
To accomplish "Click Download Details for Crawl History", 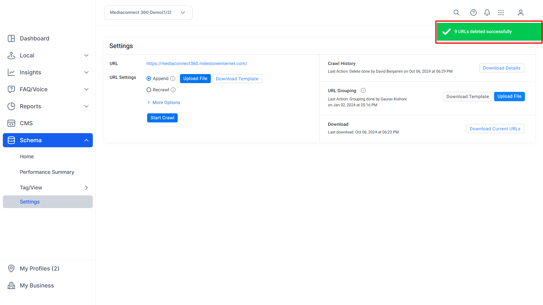I will (502, 68).
